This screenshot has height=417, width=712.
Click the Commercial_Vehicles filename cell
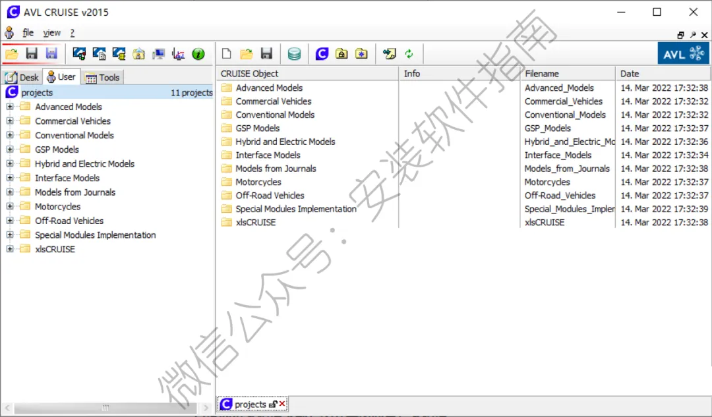tap(564, 101)
